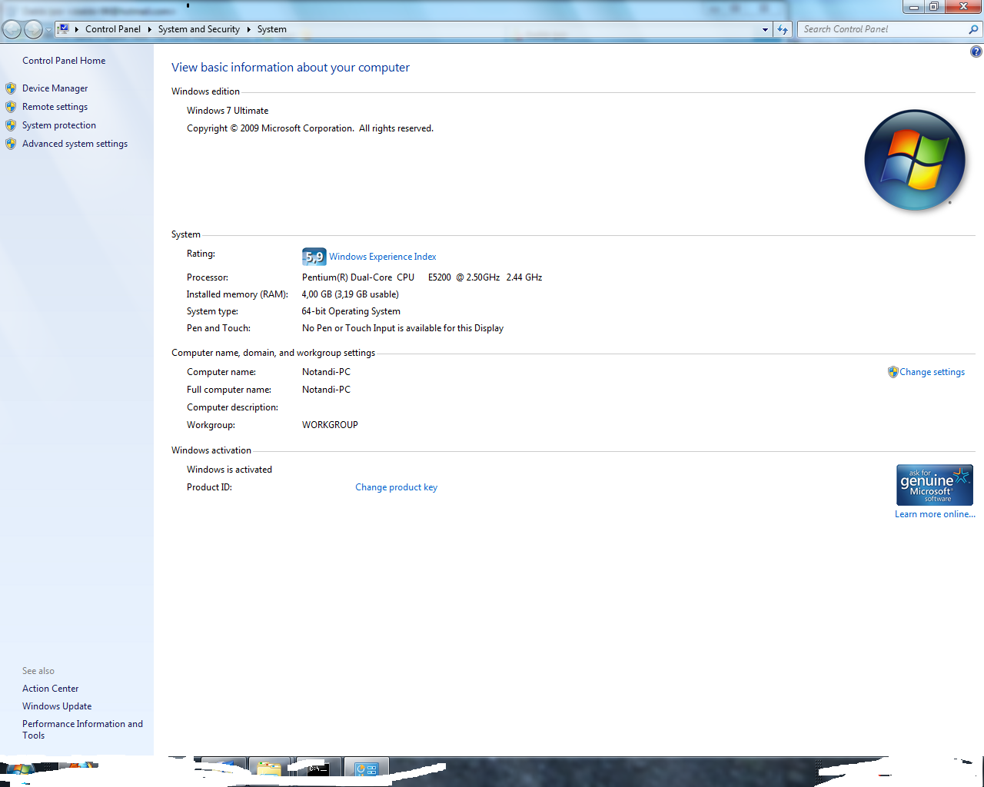Click the System breadcrumb item
This screenshot has width=984, height=787.
272,29
